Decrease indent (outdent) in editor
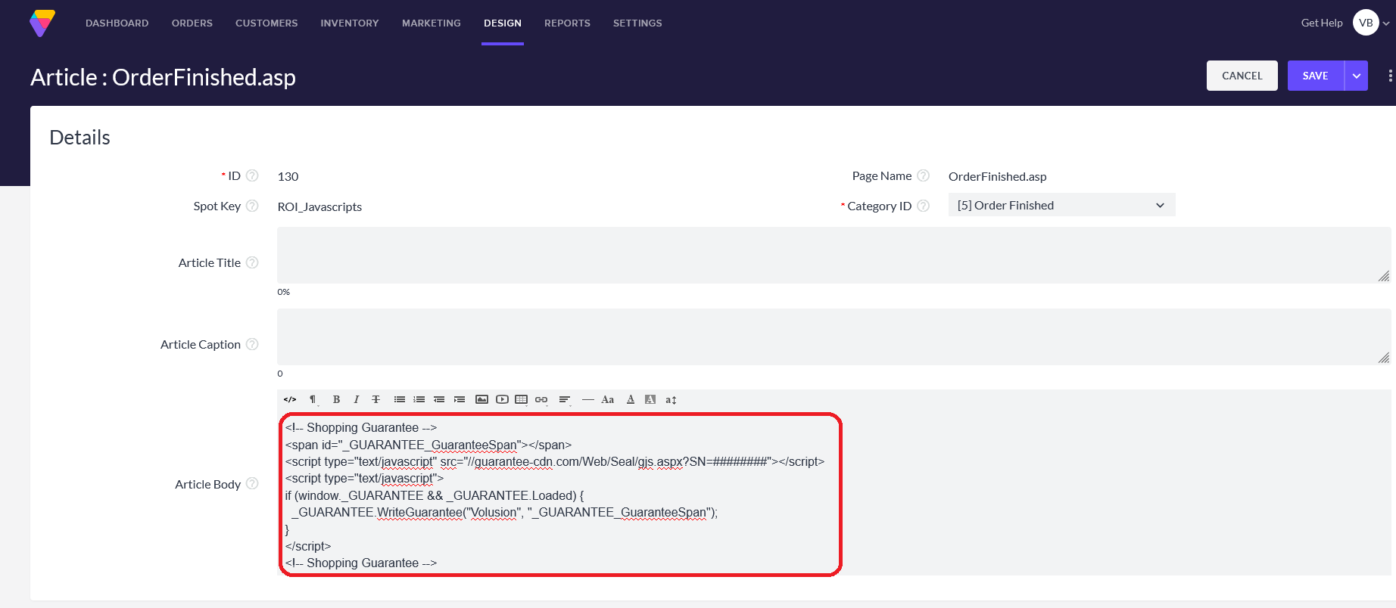 [x=439, y=399]
